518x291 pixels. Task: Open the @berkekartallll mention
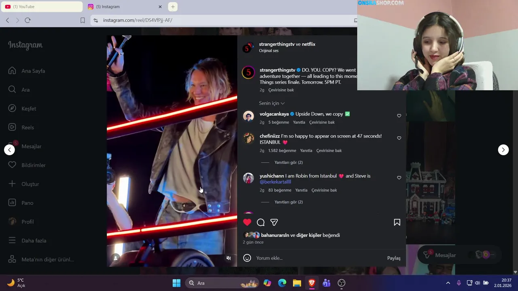[275, 182]
